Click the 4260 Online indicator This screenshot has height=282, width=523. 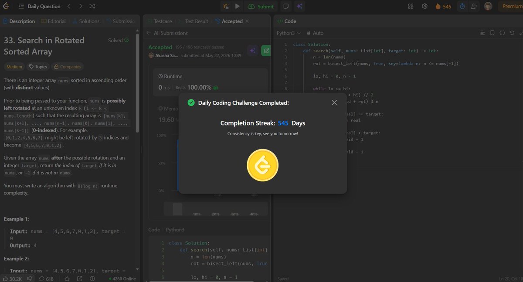pos(122,279)
